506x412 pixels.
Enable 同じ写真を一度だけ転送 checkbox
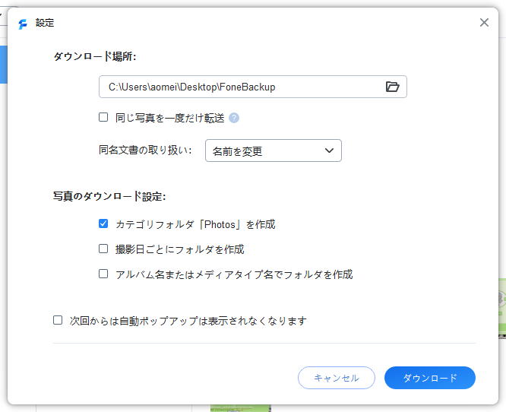103,118
